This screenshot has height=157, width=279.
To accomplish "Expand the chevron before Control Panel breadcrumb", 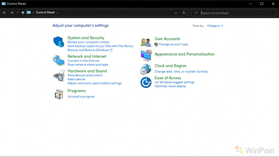I will (33, 13).
